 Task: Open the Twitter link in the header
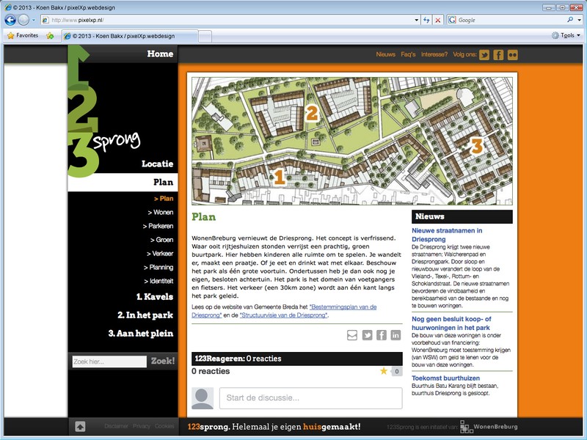tap(484, 54)
